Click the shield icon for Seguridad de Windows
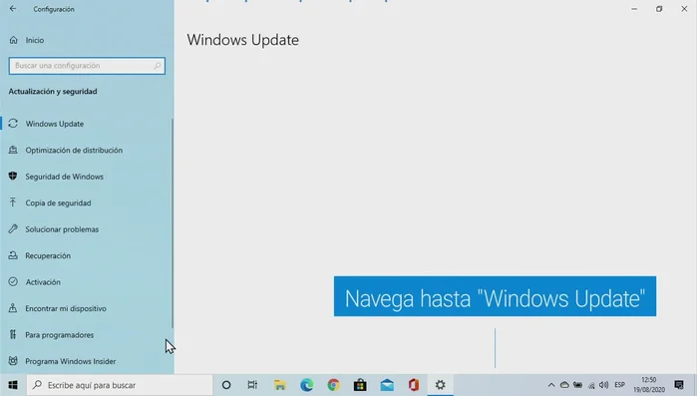Screen dimensions: 697x396 (13, 177)
